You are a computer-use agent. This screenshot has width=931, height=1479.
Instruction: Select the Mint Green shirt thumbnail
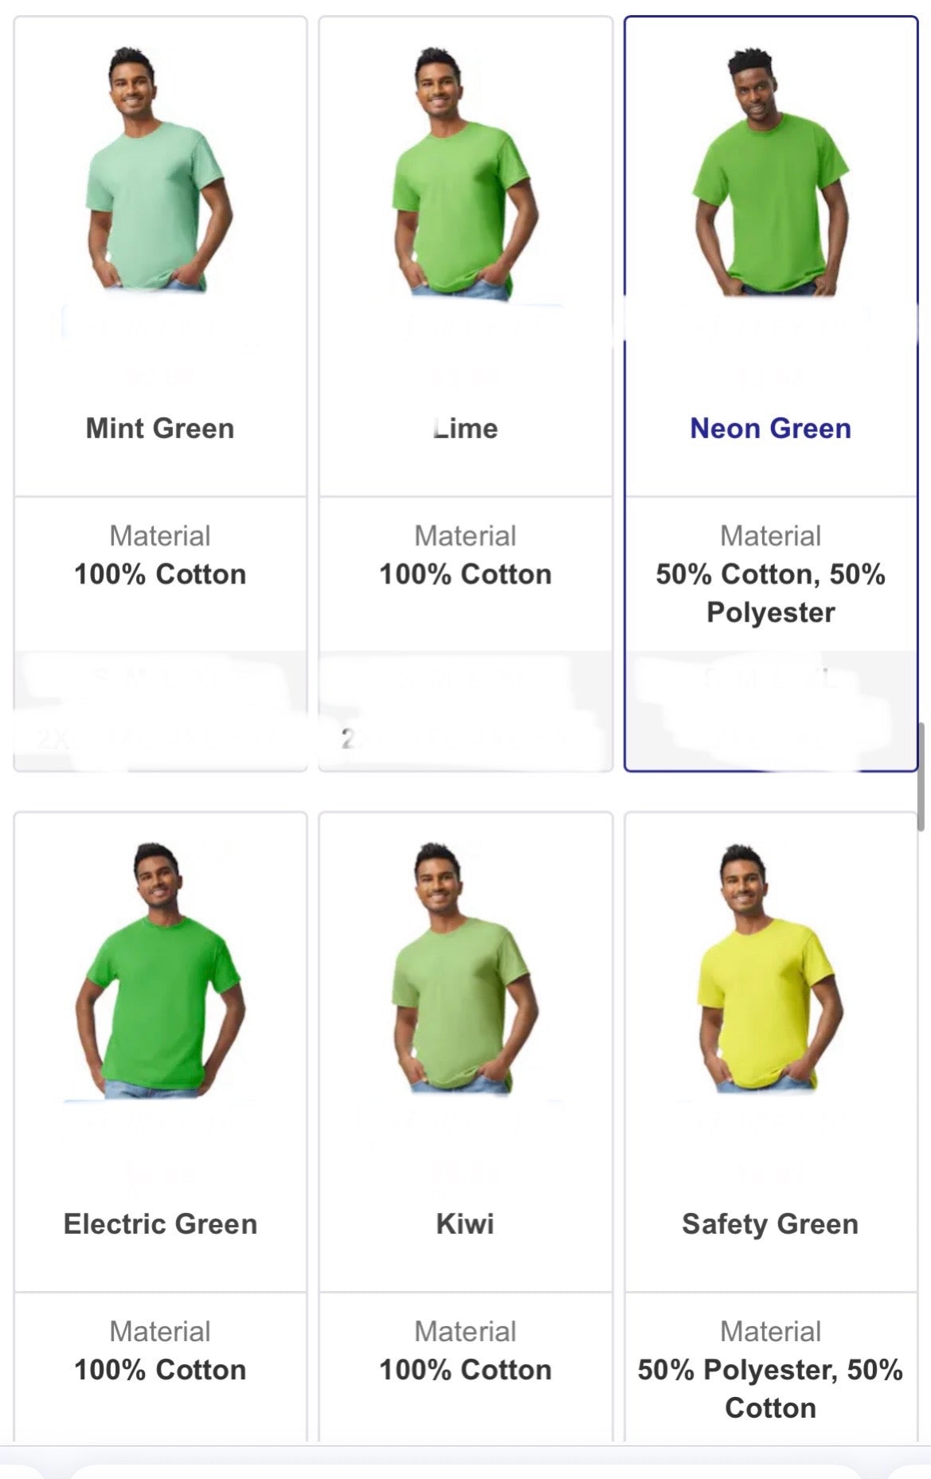point(159,170)
